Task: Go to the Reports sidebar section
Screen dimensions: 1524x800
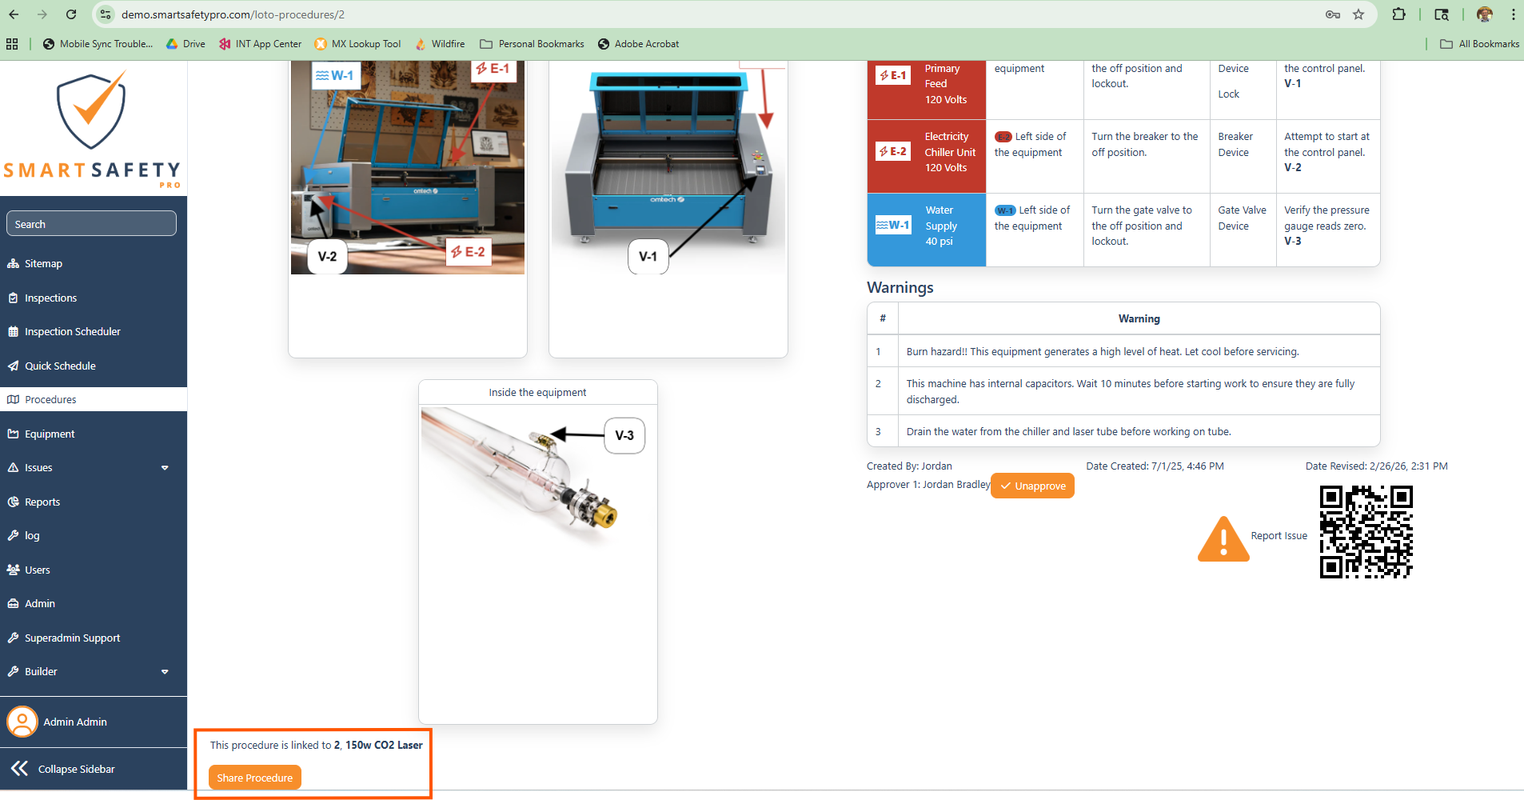Action: tap(42, 502)
